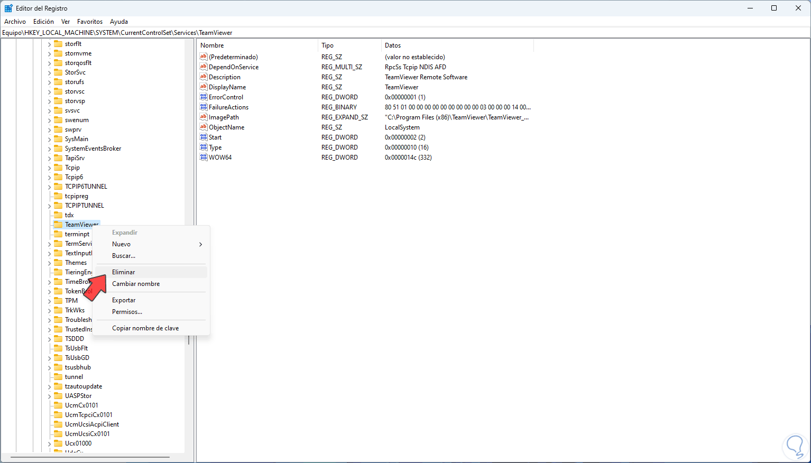Click the tzautoupdate folder icon
Screen dimensions: 811x463
[58, 386]
